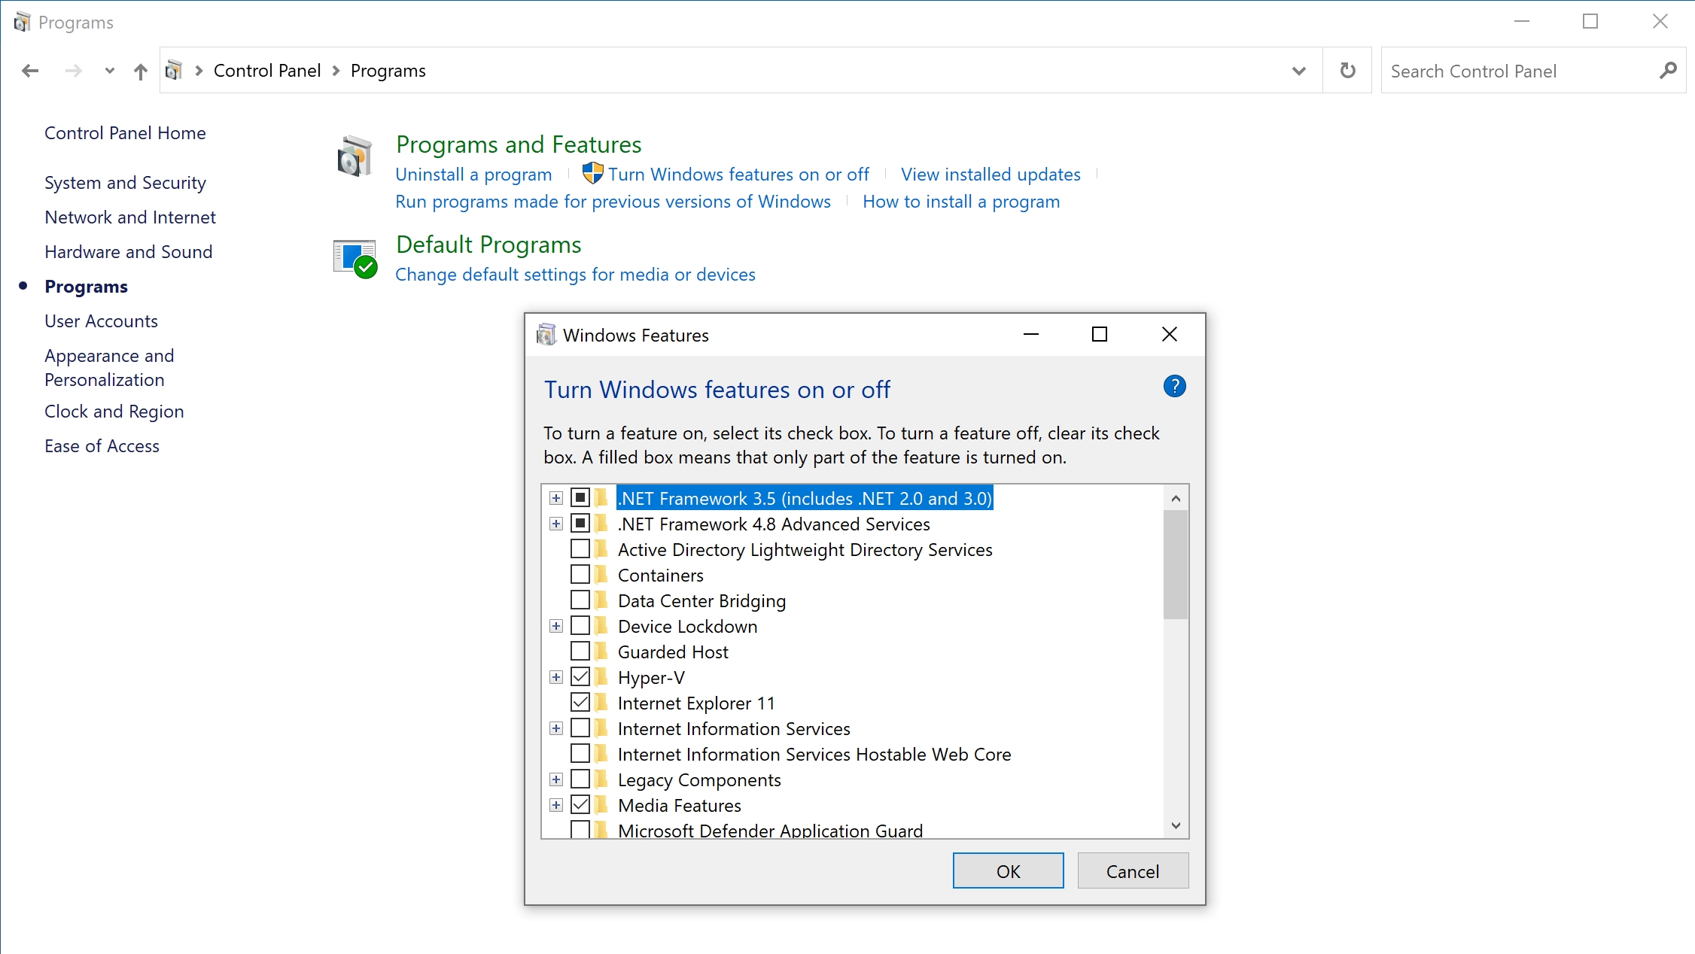Open System and Security in sidebar
1695x954 pixels.
(x=125, y=183)
